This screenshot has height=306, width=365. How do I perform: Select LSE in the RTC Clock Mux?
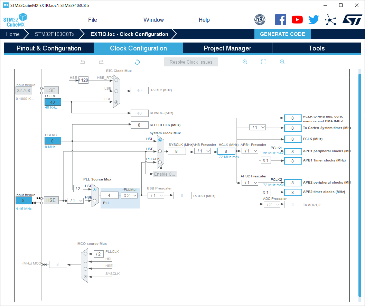[116, 91]
